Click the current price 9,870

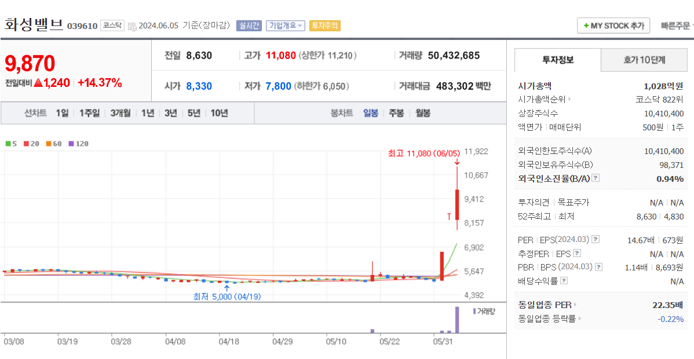[30, 63]
